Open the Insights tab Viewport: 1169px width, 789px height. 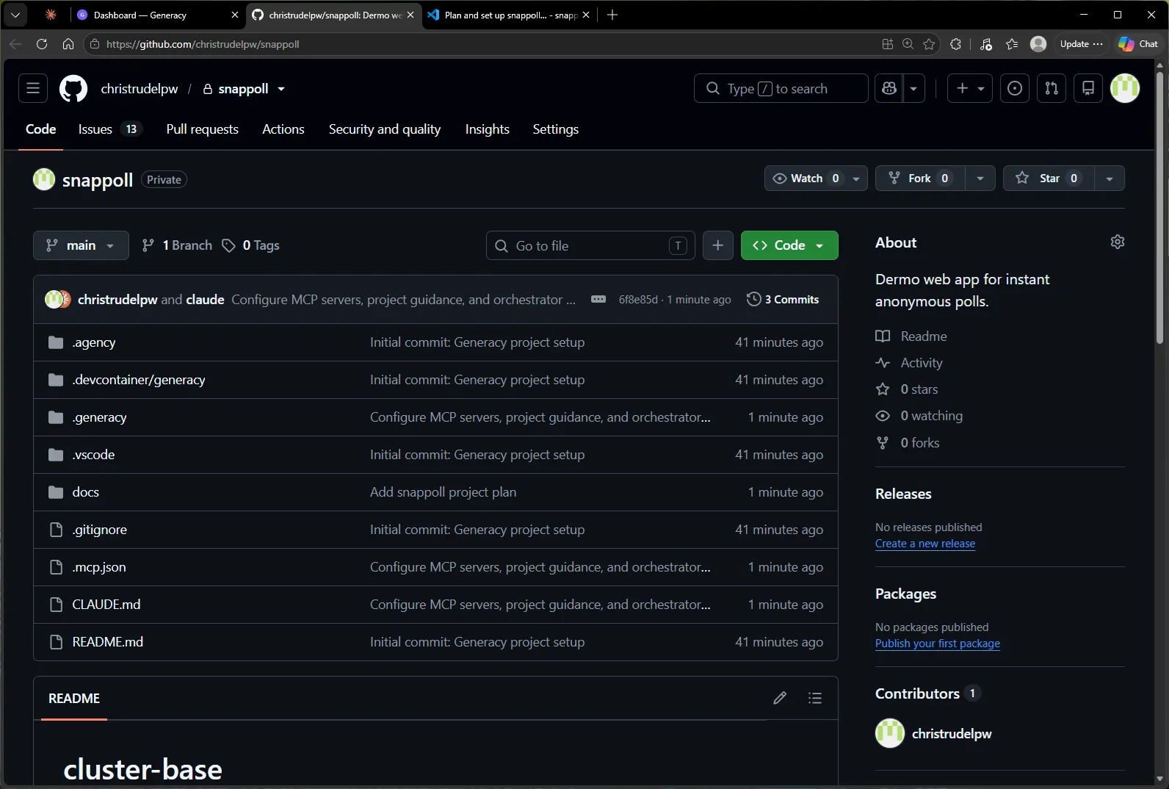tap(487, 129)
